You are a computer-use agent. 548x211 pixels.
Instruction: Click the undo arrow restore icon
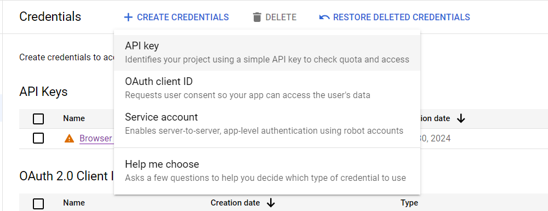pyautogui.click(x=324, y=17)
